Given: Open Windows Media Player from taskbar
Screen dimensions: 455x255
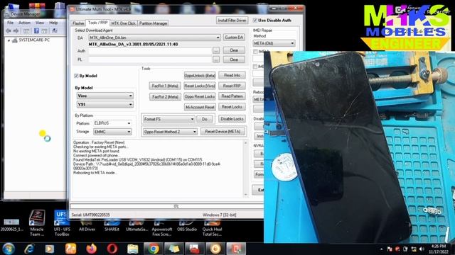Looking at the screenshot, I should pyautogui.click(x=50, y=249).
